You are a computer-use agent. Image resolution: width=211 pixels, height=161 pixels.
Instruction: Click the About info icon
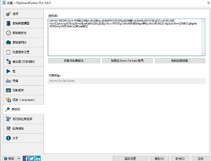[8, 138]
